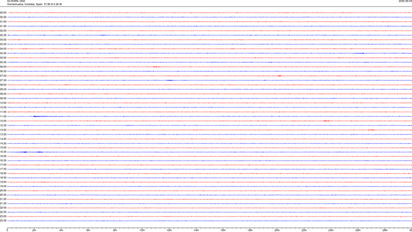Choose the "15:30" trace label
412x232 pixels.
click(3, 152)
